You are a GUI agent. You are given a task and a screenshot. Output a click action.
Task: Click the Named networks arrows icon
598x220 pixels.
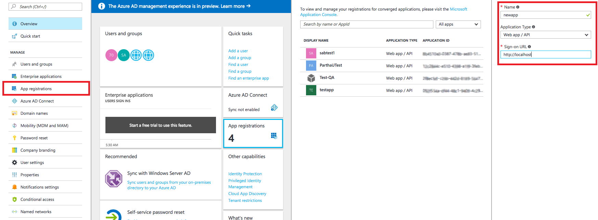pos(14,212)
